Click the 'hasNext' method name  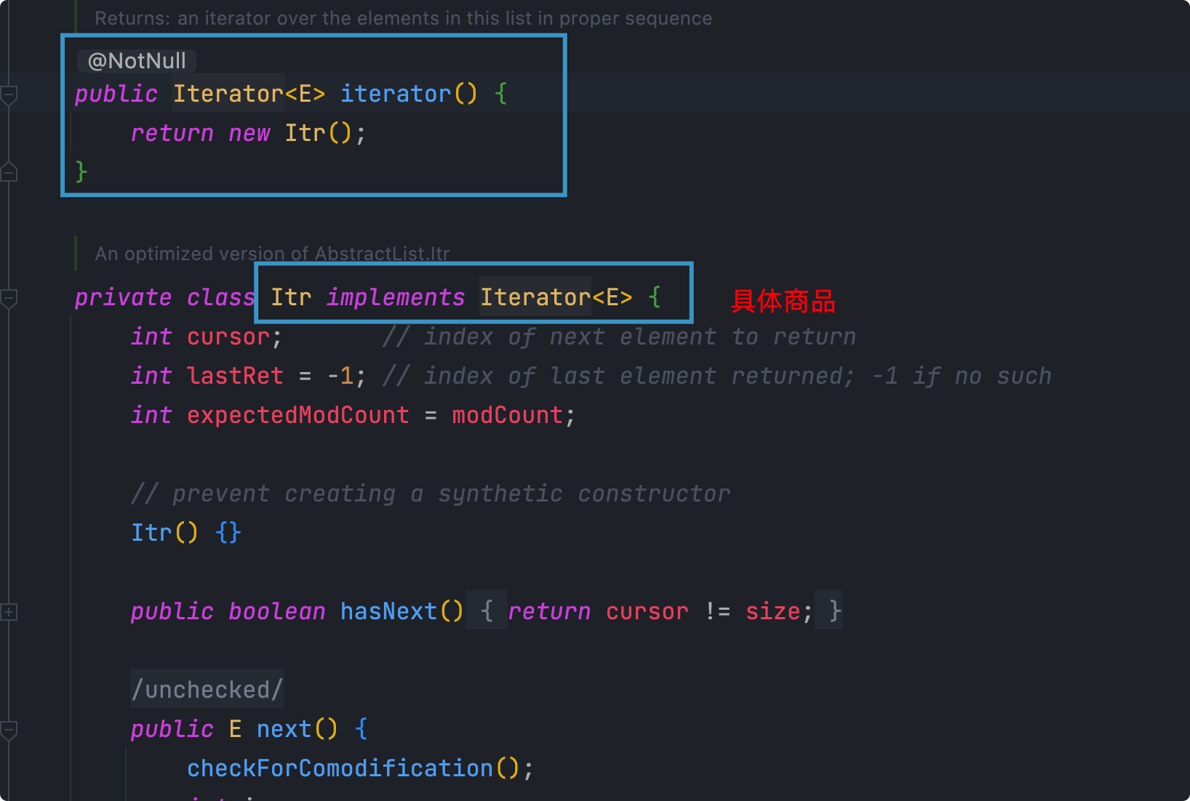click(x=388, y=611)
